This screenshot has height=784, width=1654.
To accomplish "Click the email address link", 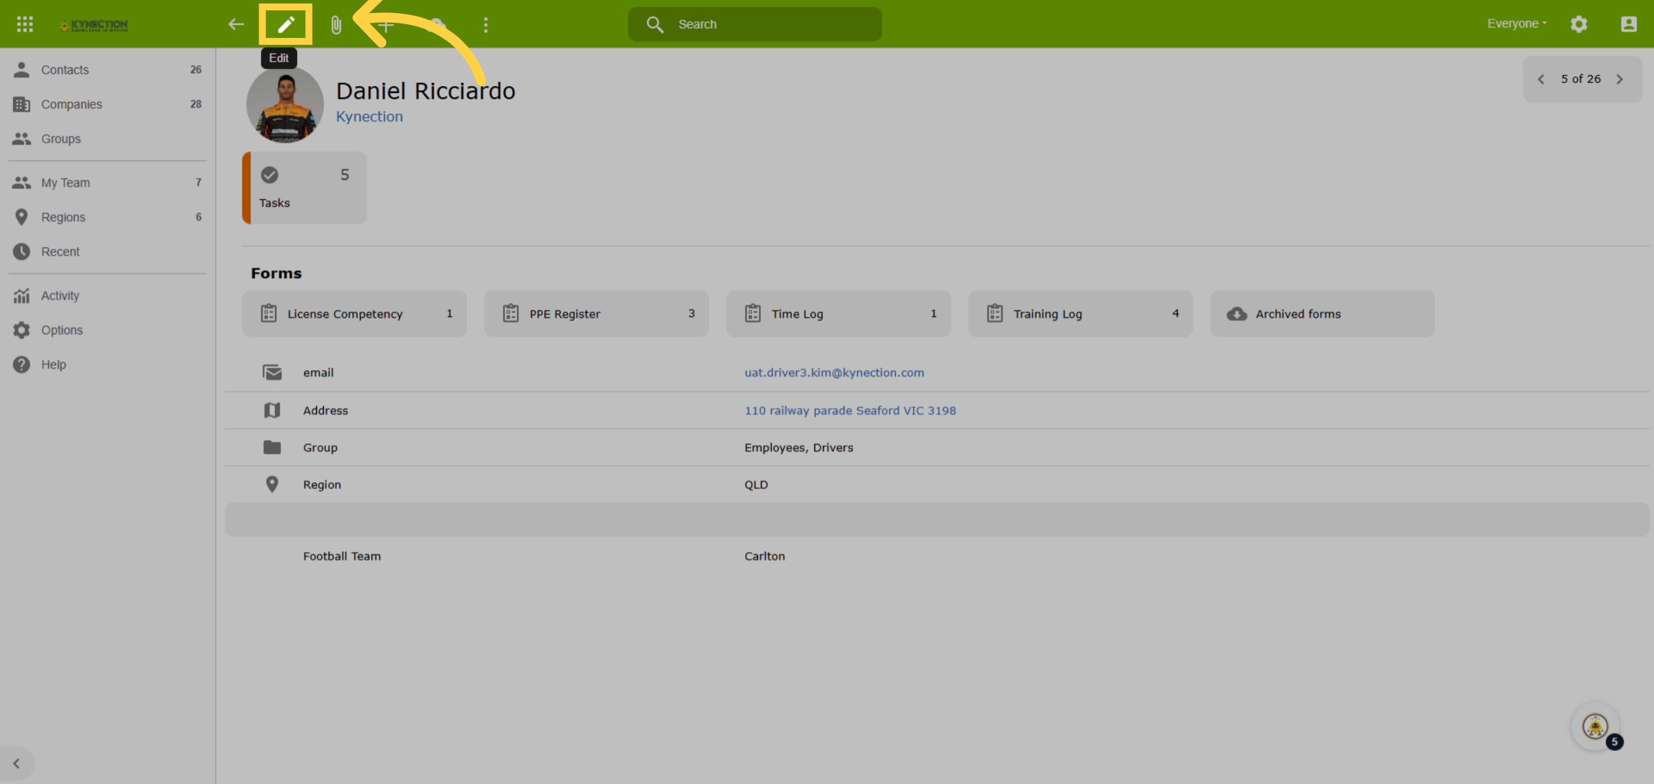I will pos(834,373).
